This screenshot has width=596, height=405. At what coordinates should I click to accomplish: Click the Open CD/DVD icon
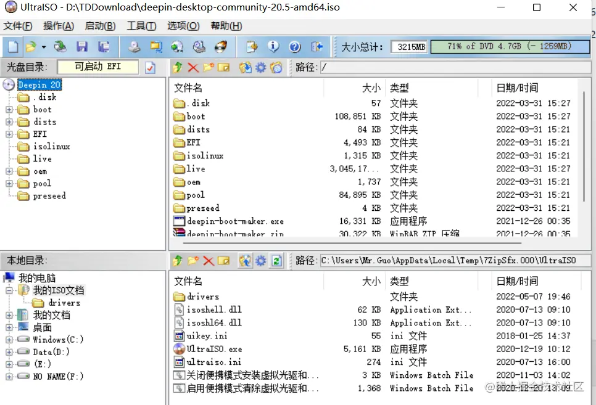coord(60,47)
